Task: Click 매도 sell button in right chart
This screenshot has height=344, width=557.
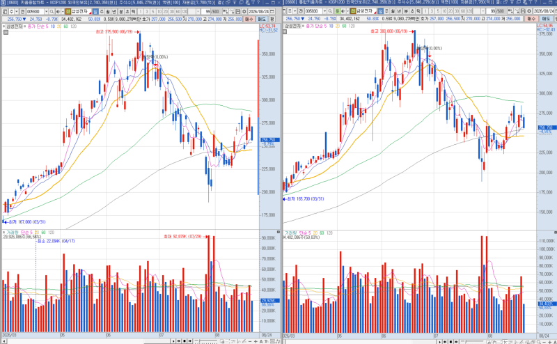Action: click(546, 19)
